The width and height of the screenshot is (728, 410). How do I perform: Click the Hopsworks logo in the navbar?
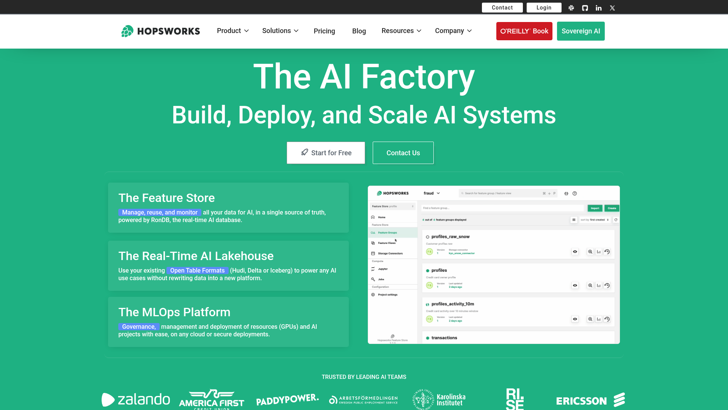click(x=160, y=31)
